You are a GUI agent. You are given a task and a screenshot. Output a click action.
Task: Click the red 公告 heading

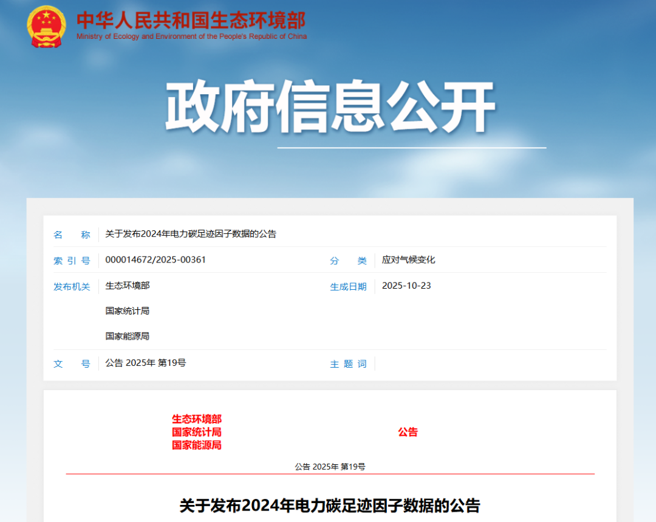[x=408, y=432]
